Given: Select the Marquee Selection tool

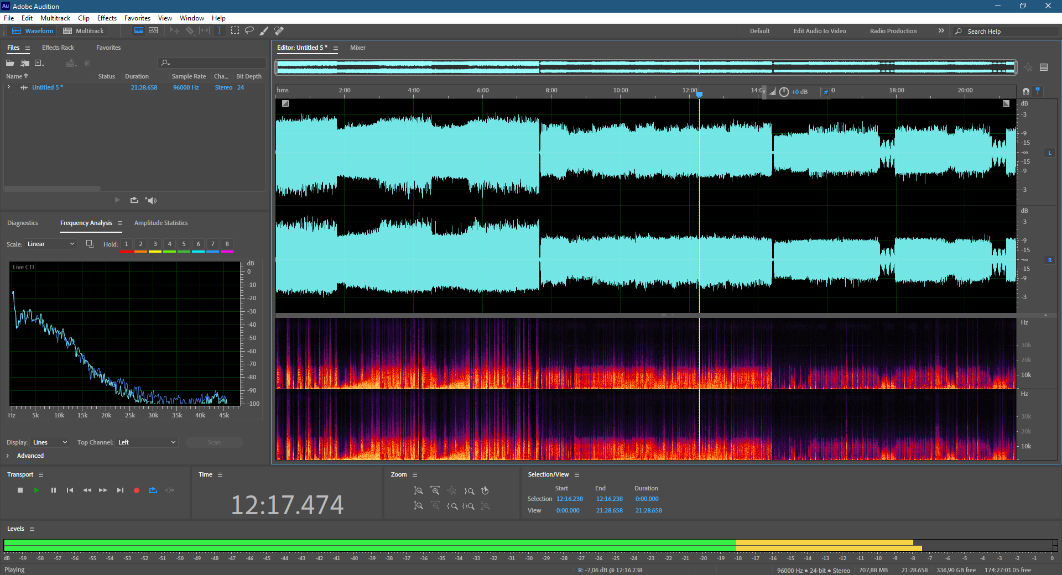Looking at the screenshot, I should click(x=235, y=30).
